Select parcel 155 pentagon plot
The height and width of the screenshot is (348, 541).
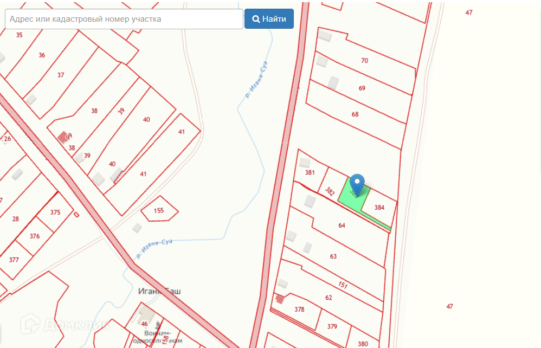tap(159, 210)
